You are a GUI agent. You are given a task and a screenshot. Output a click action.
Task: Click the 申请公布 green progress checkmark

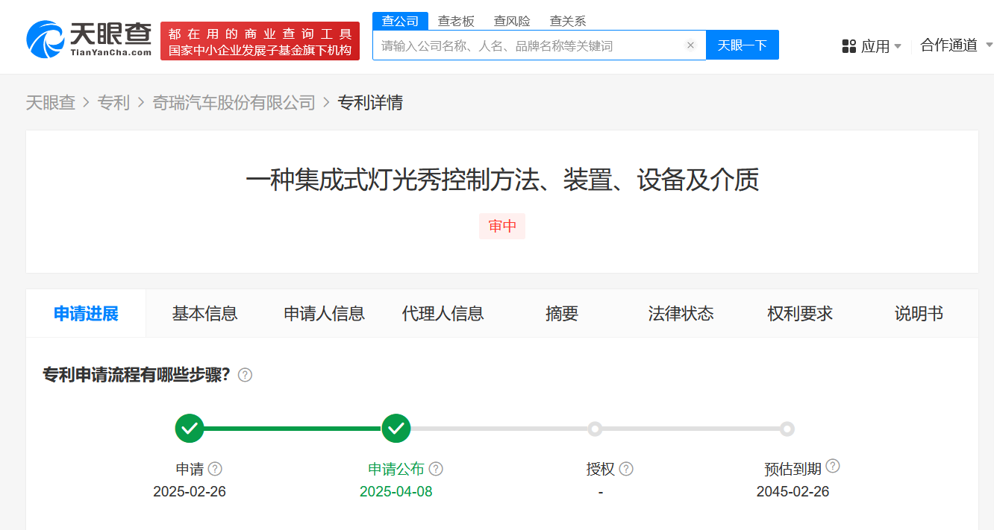click(x=396, y=429)
